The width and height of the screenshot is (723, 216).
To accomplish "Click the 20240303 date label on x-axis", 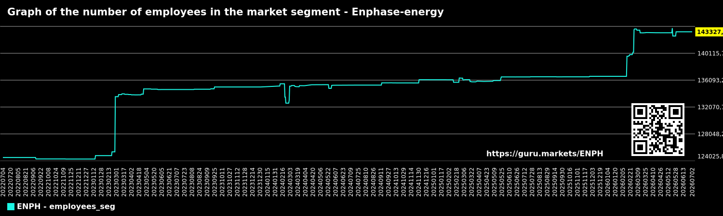I will point(291,181).
